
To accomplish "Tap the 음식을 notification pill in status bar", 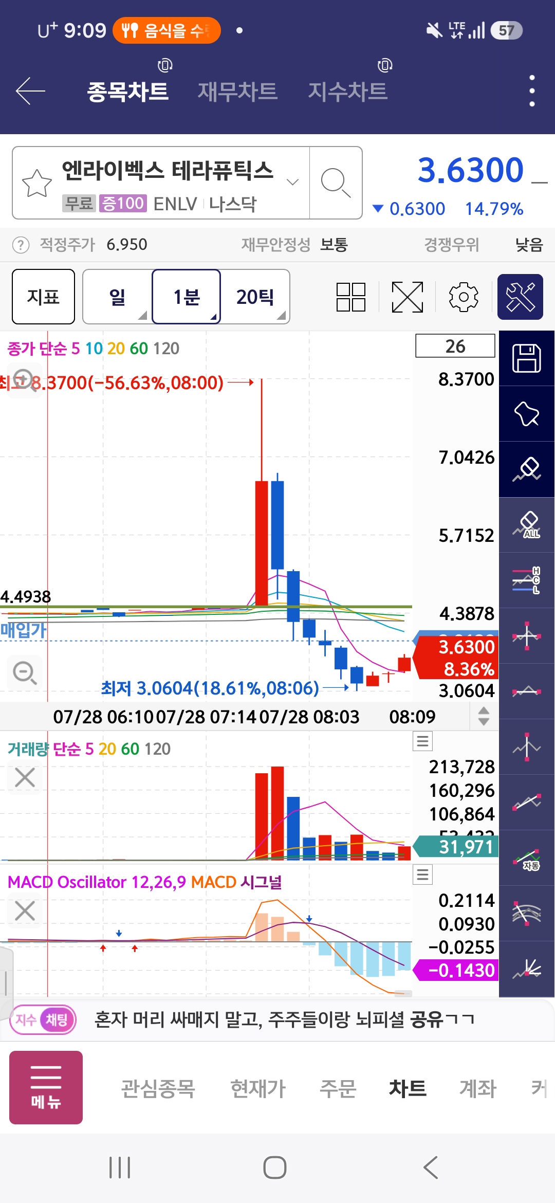I will pyautogui.click(x=166, y=30).
